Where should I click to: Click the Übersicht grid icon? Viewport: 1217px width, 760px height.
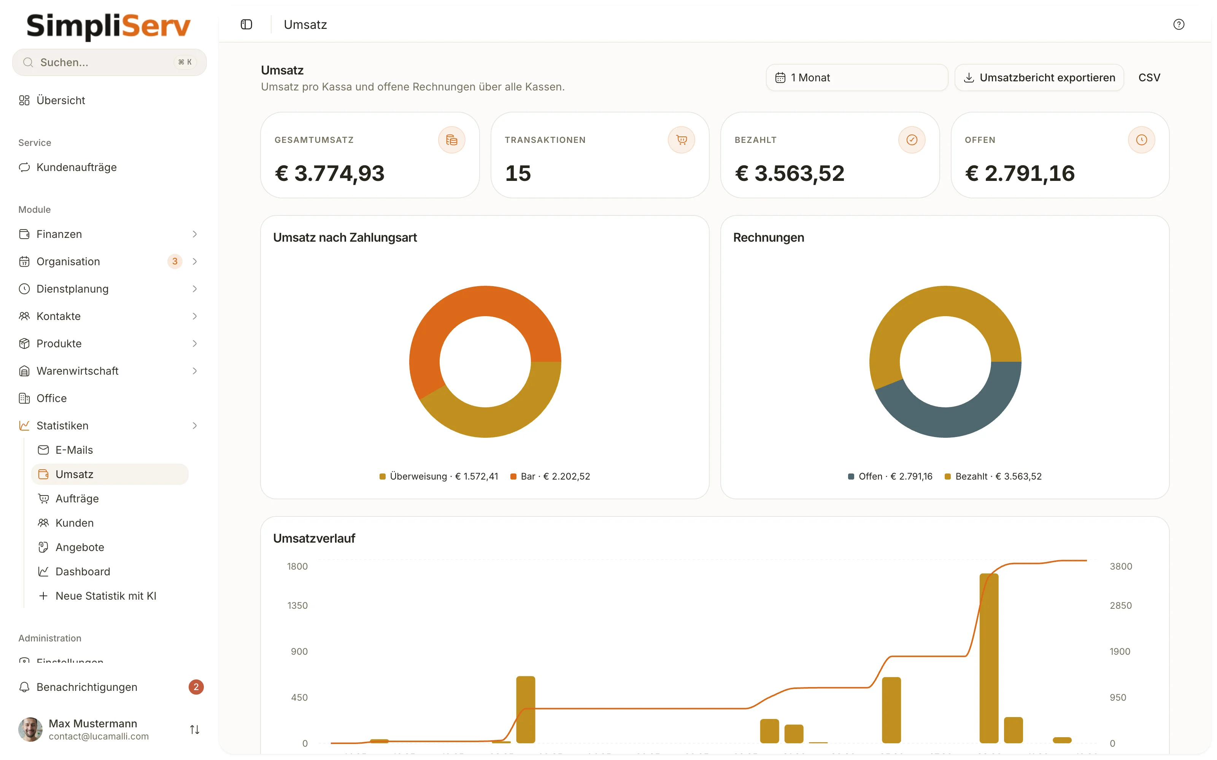[24, 101]
